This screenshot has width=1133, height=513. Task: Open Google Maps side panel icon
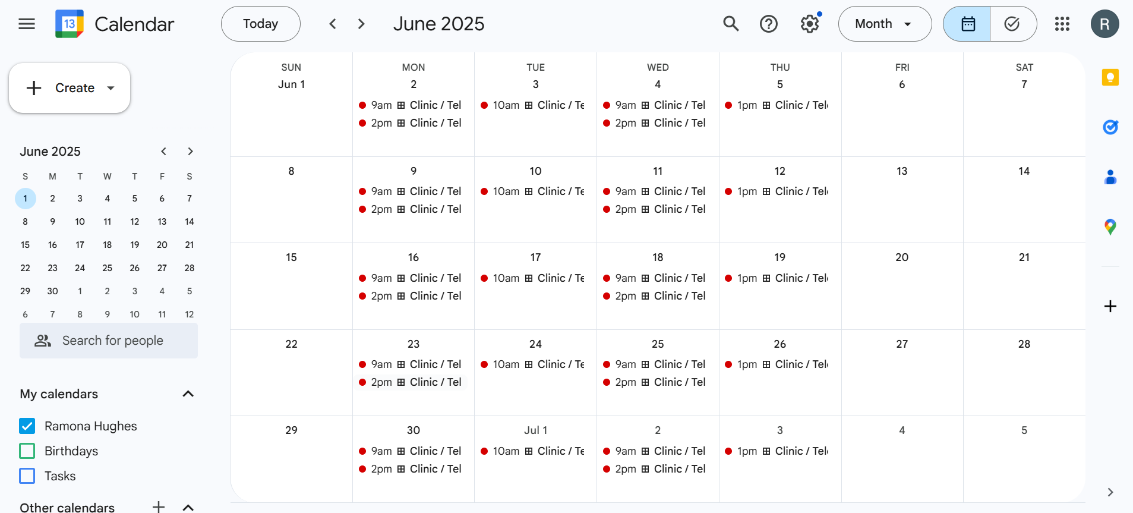tap(1110, 226)
